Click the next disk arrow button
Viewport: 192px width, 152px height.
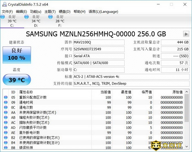(186, 34)
